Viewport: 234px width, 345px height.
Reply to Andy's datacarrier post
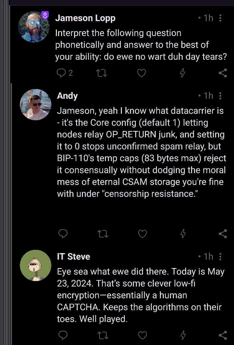pyautogui.click(x=63, y=234)
